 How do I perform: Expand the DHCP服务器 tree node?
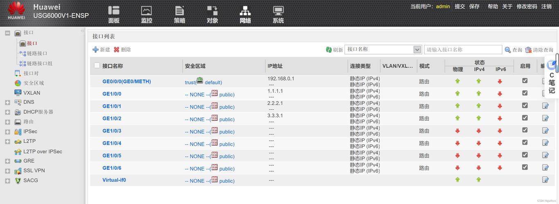click(7, 112)
